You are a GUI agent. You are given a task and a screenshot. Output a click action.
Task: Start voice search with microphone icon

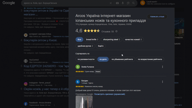pos(123,3)
